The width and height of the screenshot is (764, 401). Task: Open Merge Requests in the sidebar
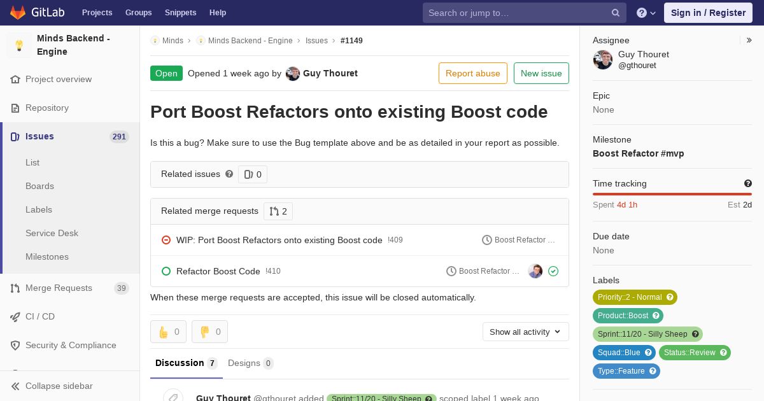[x=59, y=288]
